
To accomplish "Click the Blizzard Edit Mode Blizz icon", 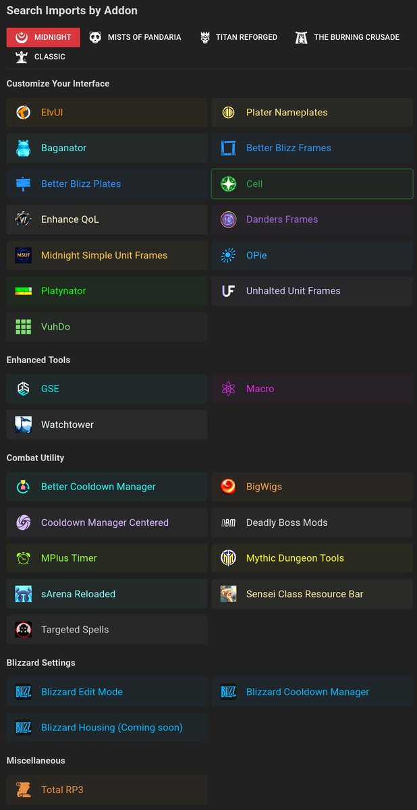I will (24, 693).
